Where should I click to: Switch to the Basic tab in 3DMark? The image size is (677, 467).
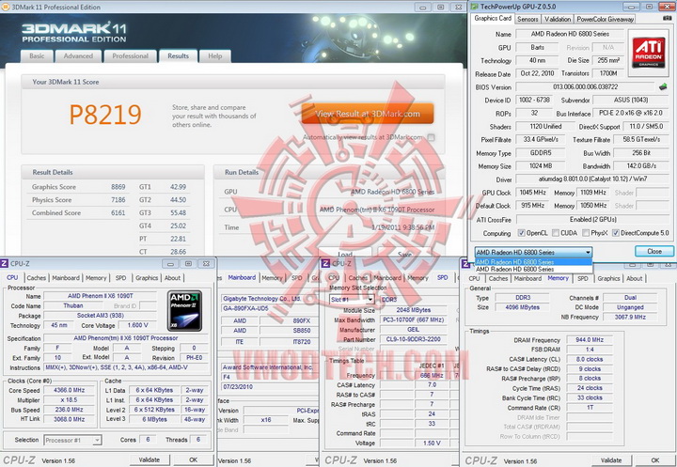click(x=37, y=56)
